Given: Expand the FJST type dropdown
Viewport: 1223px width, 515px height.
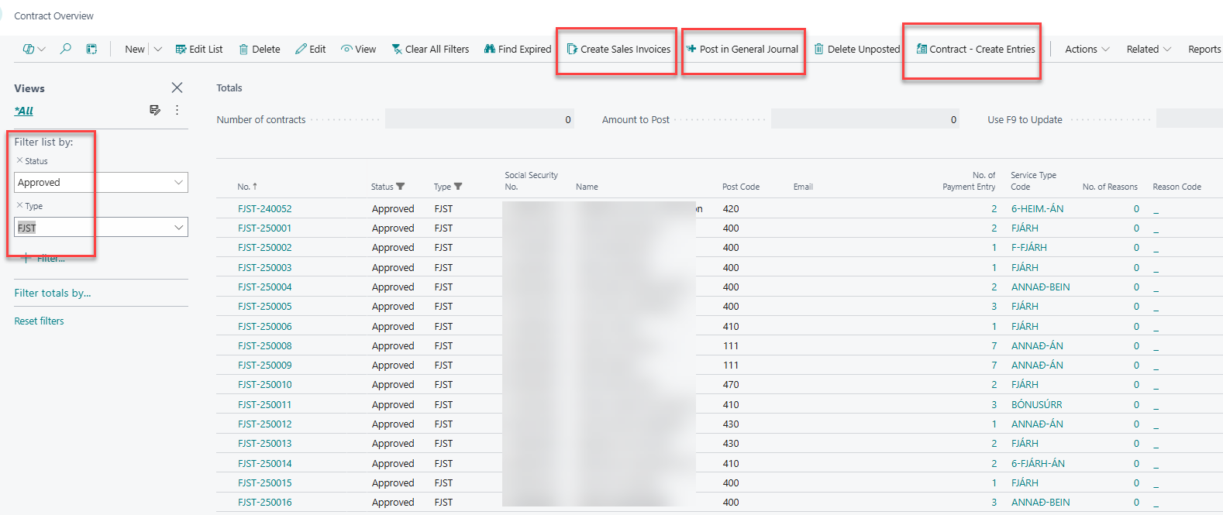Looking at the screenshot, I should [178, 228].
